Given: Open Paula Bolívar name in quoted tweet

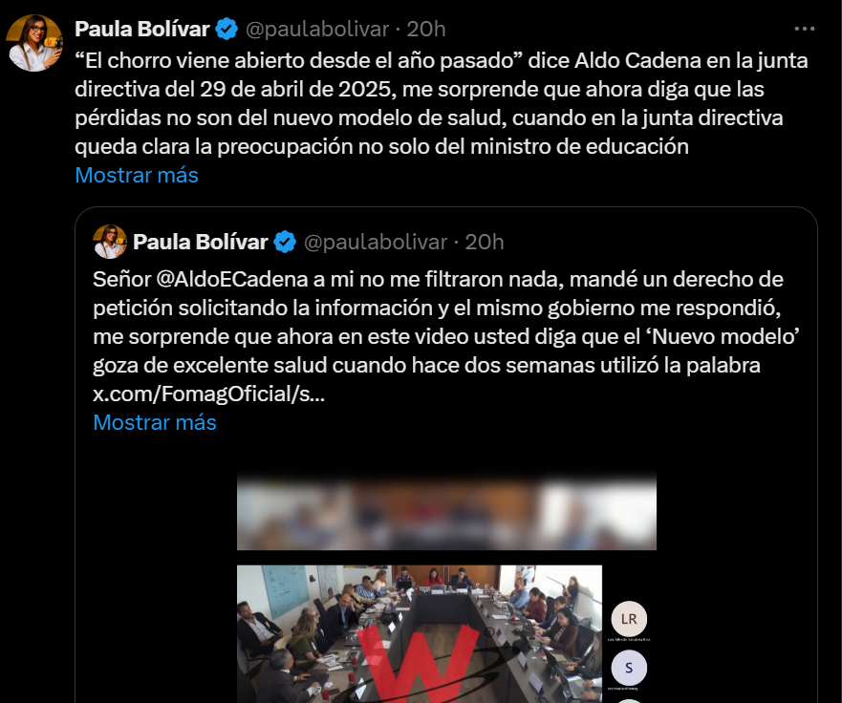Looking at the screenshot, I should tap(201, 242).
